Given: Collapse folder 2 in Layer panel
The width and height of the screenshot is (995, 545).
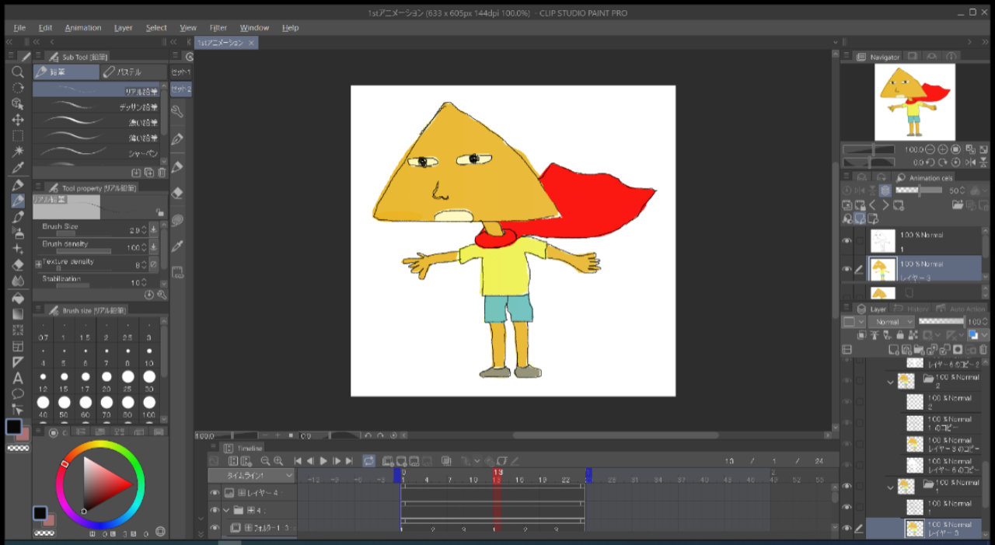Looking at the screenshot, I should (x=891, y=382).
